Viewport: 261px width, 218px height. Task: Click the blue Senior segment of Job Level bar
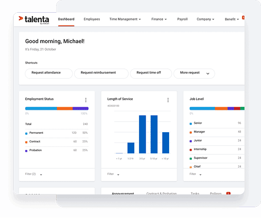coord(202,109)
